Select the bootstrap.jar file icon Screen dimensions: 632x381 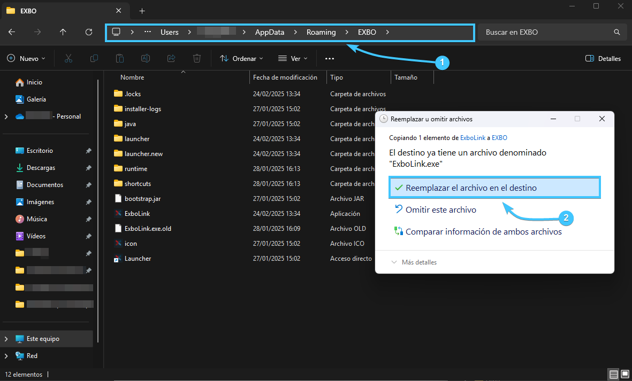118,199
